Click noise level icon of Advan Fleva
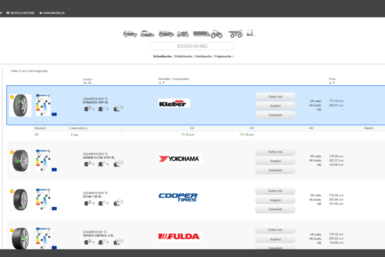385x257 pixels. tap(118, 164)
